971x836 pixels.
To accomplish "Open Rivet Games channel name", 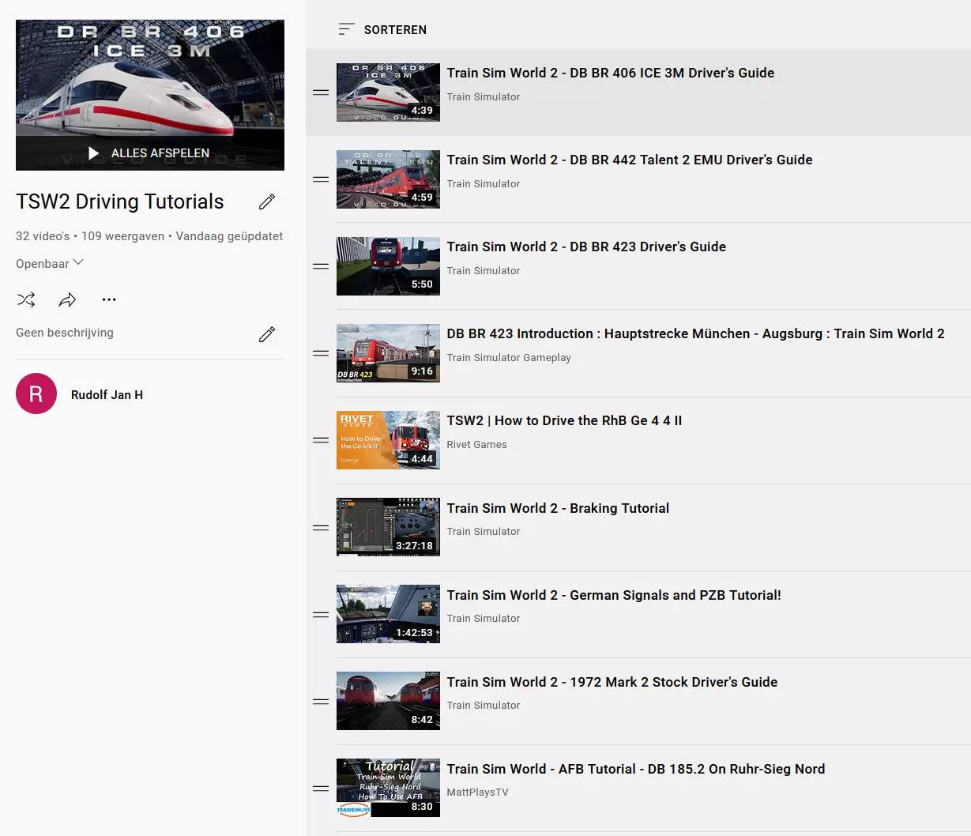I will [x=476, y=444].
